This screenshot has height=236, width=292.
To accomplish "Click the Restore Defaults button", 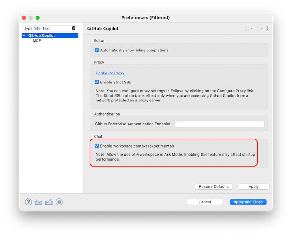I will tap(214, 186).
